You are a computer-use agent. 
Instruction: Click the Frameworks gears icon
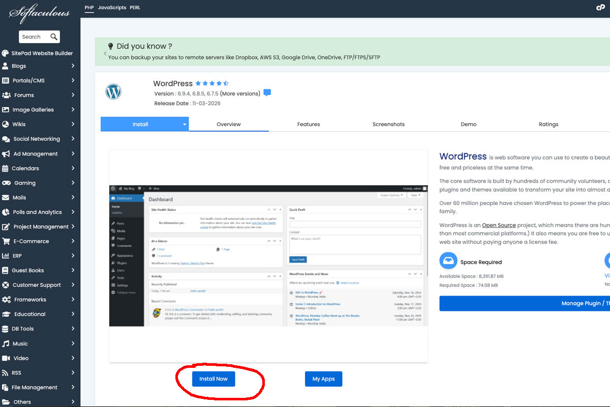tap(7, 300)
